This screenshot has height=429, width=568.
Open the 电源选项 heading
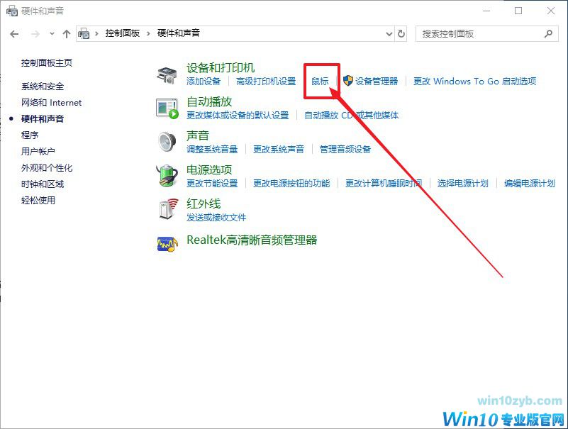tap(209, 170)
